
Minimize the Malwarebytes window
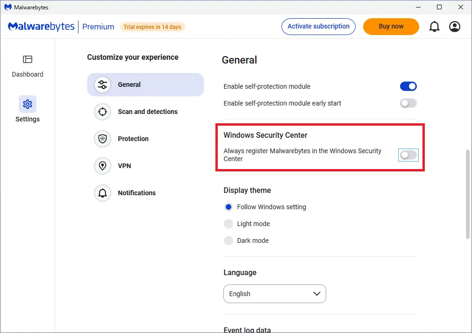pos(418,7)
